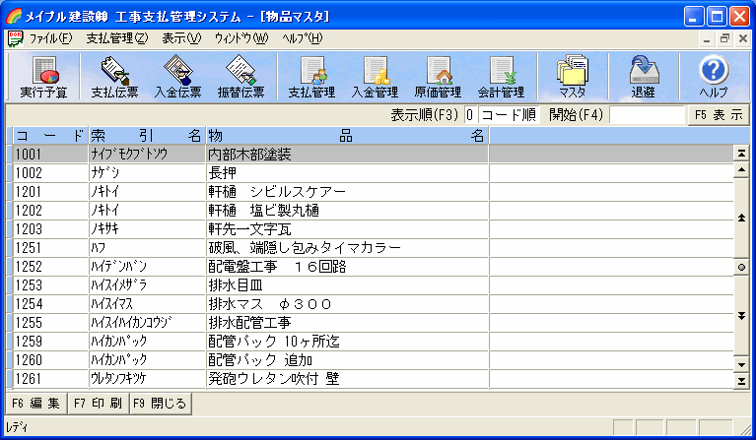
Task: Open the マスタ toolbar icon
Action: pos(571,77)
